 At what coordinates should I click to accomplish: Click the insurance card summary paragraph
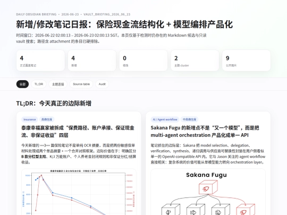pos(79,153)
